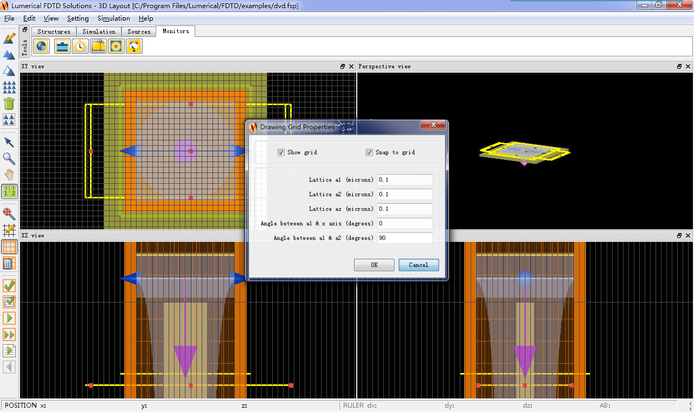Toggle the green Ruler tool
694x412 pixels.
[x=9, y=191]
